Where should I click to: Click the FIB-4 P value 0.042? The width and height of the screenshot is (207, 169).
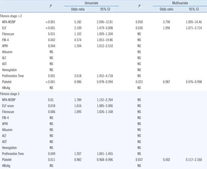[52, 40]
